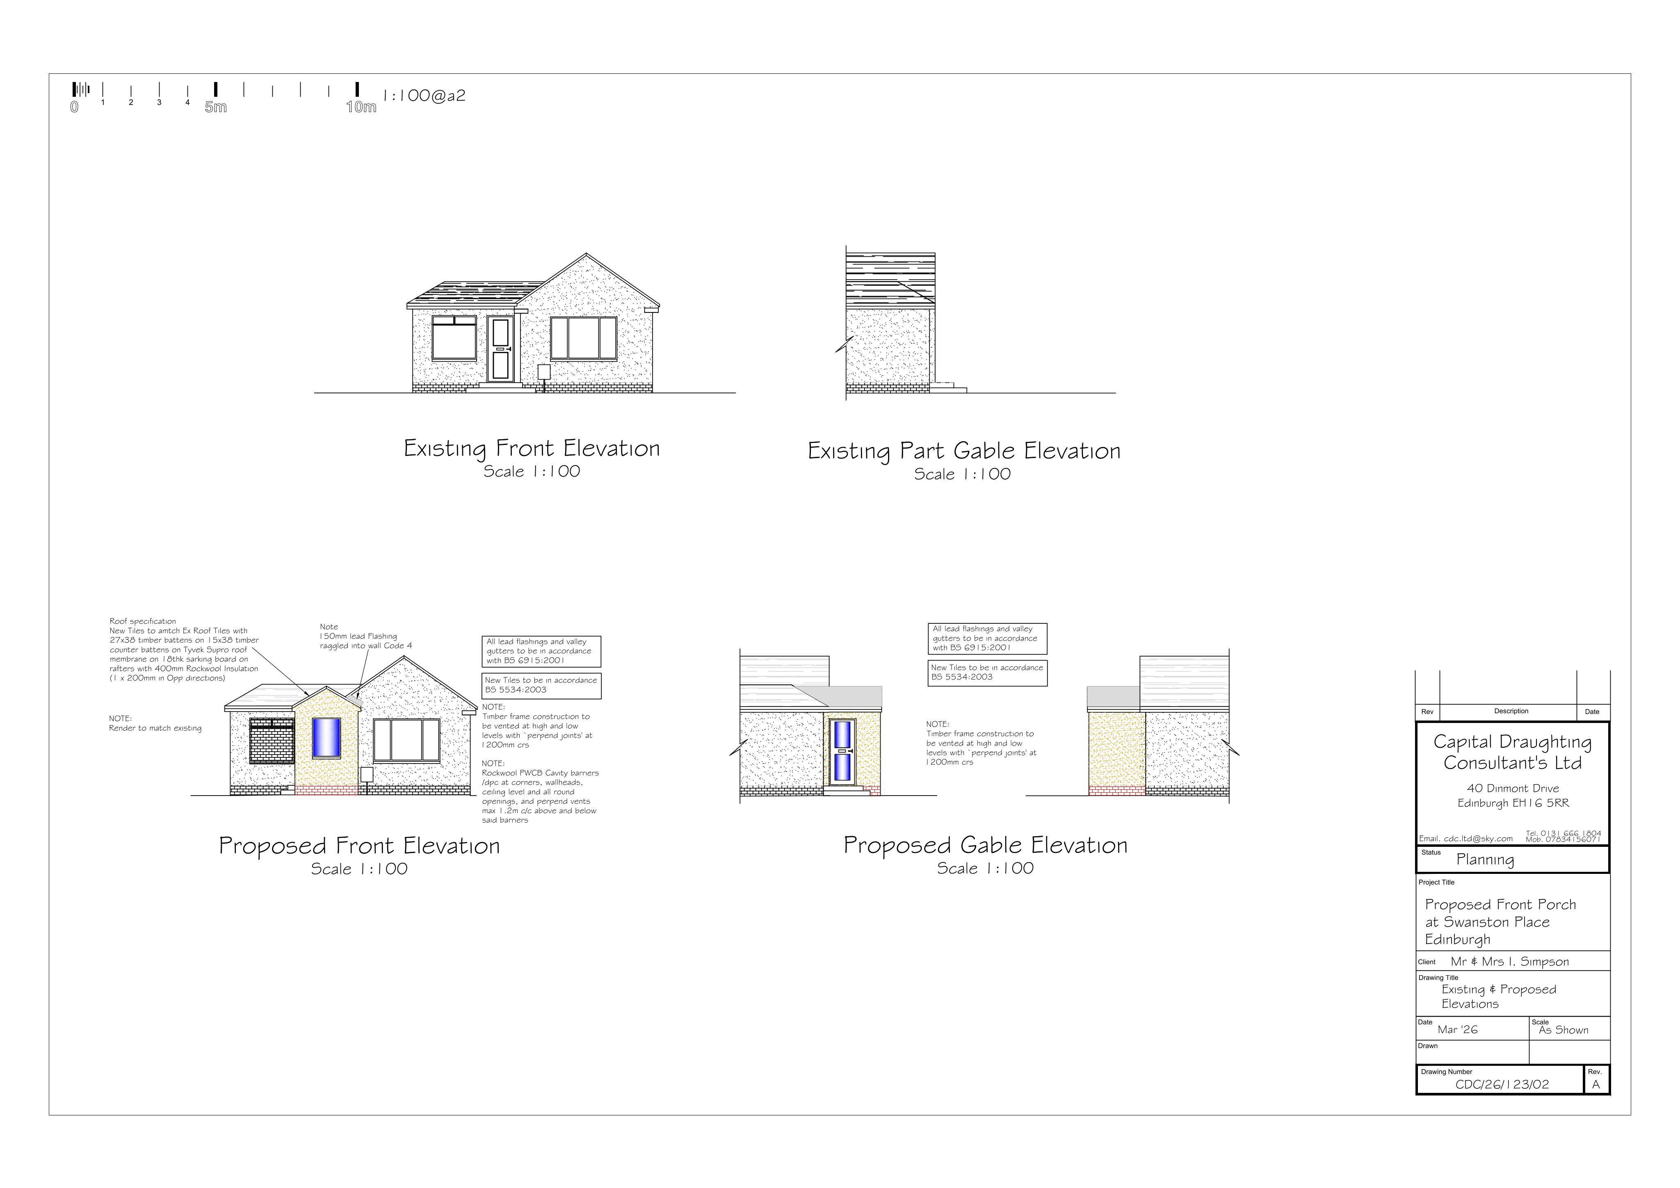Click the Existing Front Elevation title

click(531, 448)
